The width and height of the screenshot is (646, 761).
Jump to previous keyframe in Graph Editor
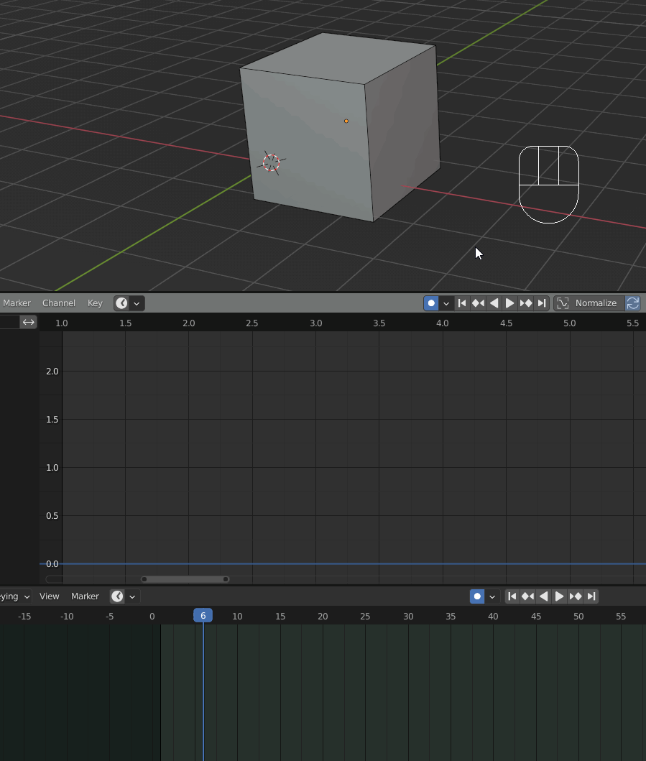click(479, 303)
